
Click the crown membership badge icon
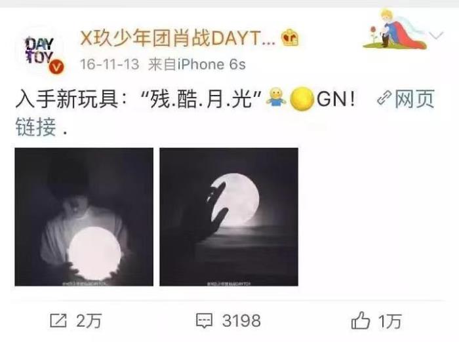point(290,38)
